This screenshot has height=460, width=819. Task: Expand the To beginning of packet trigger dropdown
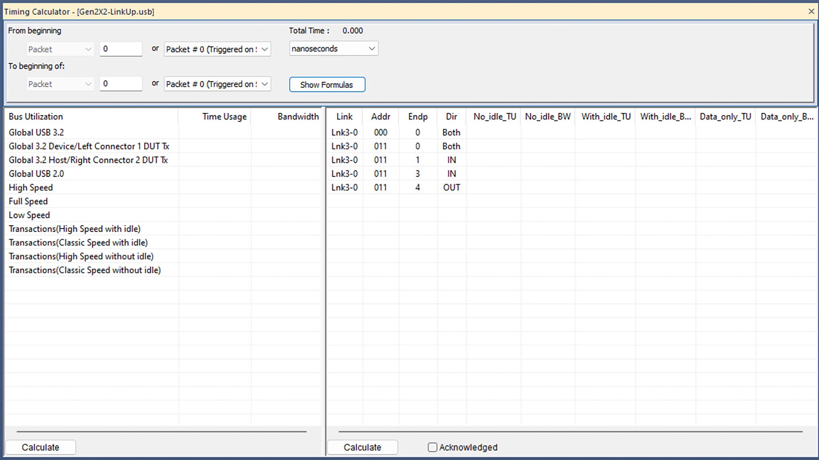[x=217, y=84]
